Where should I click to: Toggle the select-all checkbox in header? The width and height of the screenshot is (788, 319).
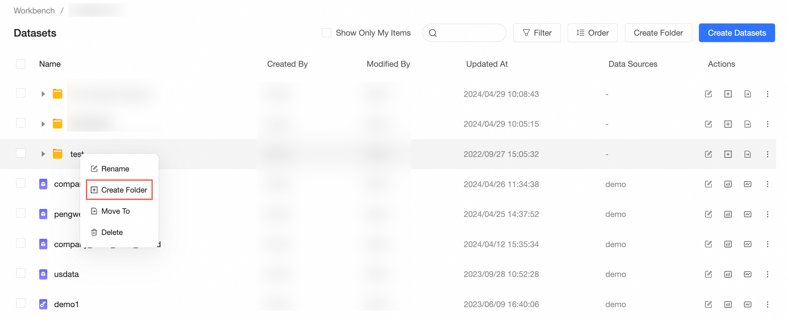[x=21, y=64]
